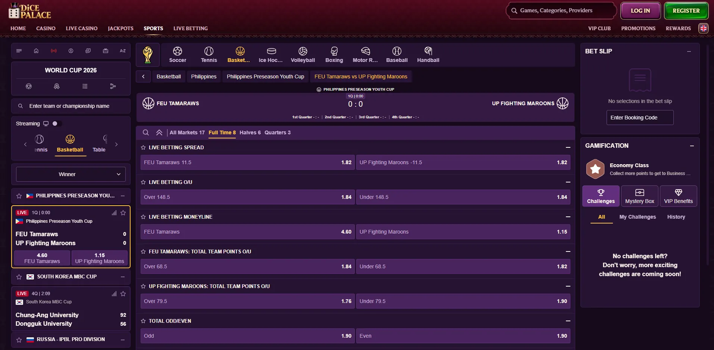Collapse the Gamification panel
This screenshot has width=714, height=350.
click(692, 146)
